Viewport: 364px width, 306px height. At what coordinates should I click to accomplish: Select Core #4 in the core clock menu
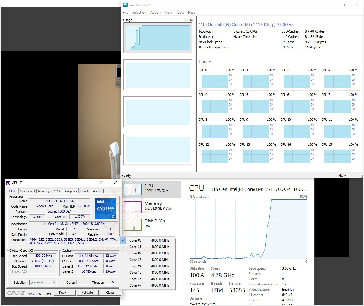[147, 266]
